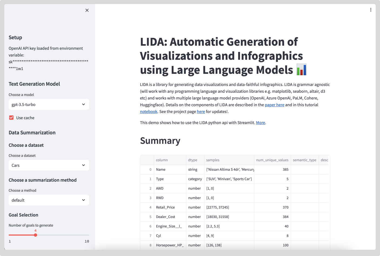The image size is (380, 256).
Task: Click the unique values cell '385'
Action: (272, 169)
